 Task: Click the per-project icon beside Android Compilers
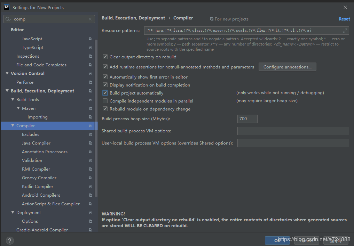pyautogui.click(x=90, y=195)
